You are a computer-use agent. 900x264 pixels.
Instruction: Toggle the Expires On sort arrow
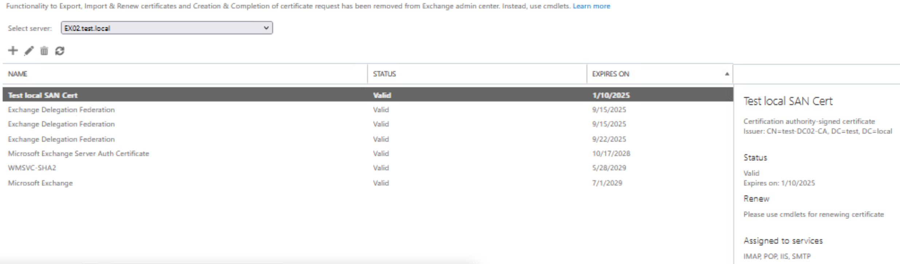727,74
